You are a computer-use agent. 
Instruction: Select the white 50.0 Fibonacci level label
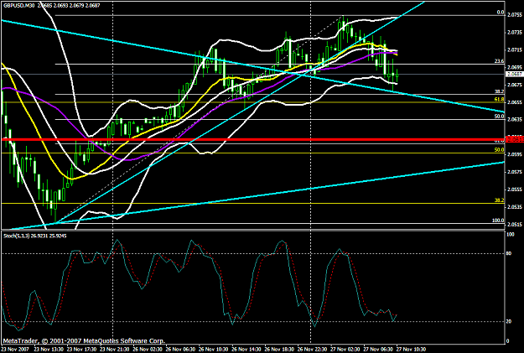click(x=500, y=117)
